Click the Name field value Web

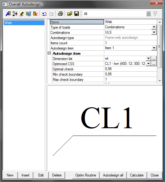(130, 22)
